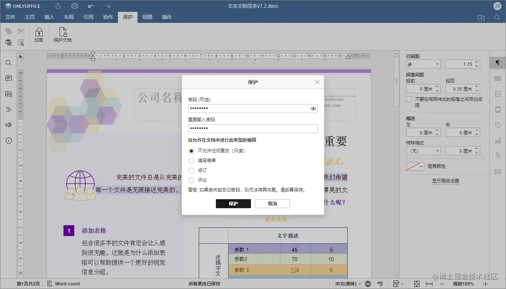The height and width of the screenshot is (289, 506).
Task: Switch to the 插入 ribbon tab
Action: [x=49, y=17]
